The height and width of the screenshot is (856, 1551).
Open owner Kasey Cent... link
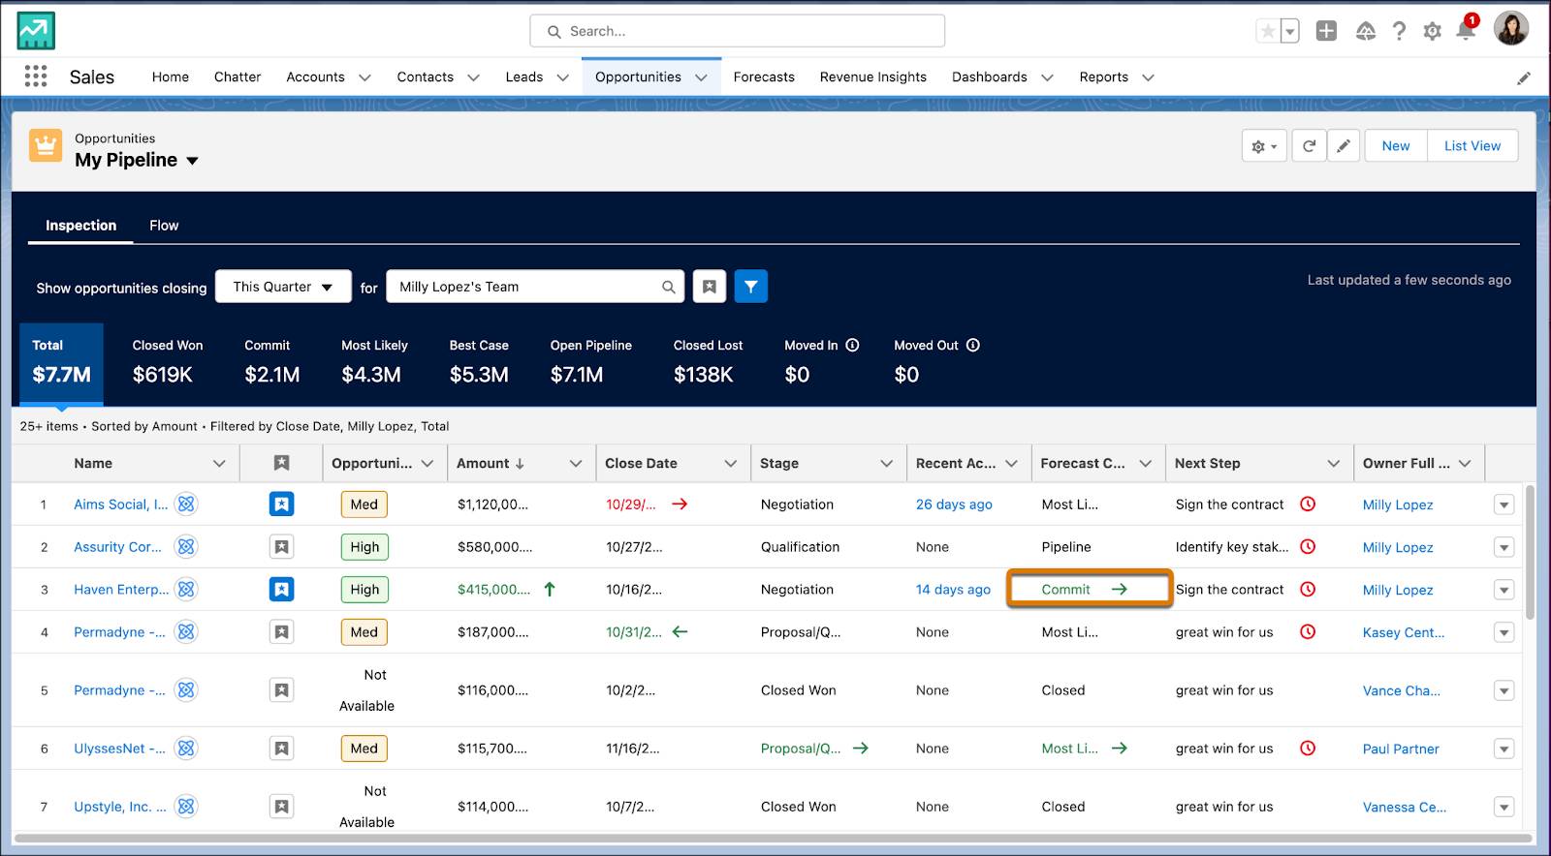1404,632
